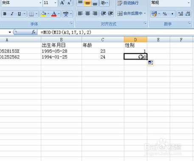Click the fx insert function button
Image resolution: width=194 pixels, height=161 pixels.
pyautogui.click(x=34, y=32)
